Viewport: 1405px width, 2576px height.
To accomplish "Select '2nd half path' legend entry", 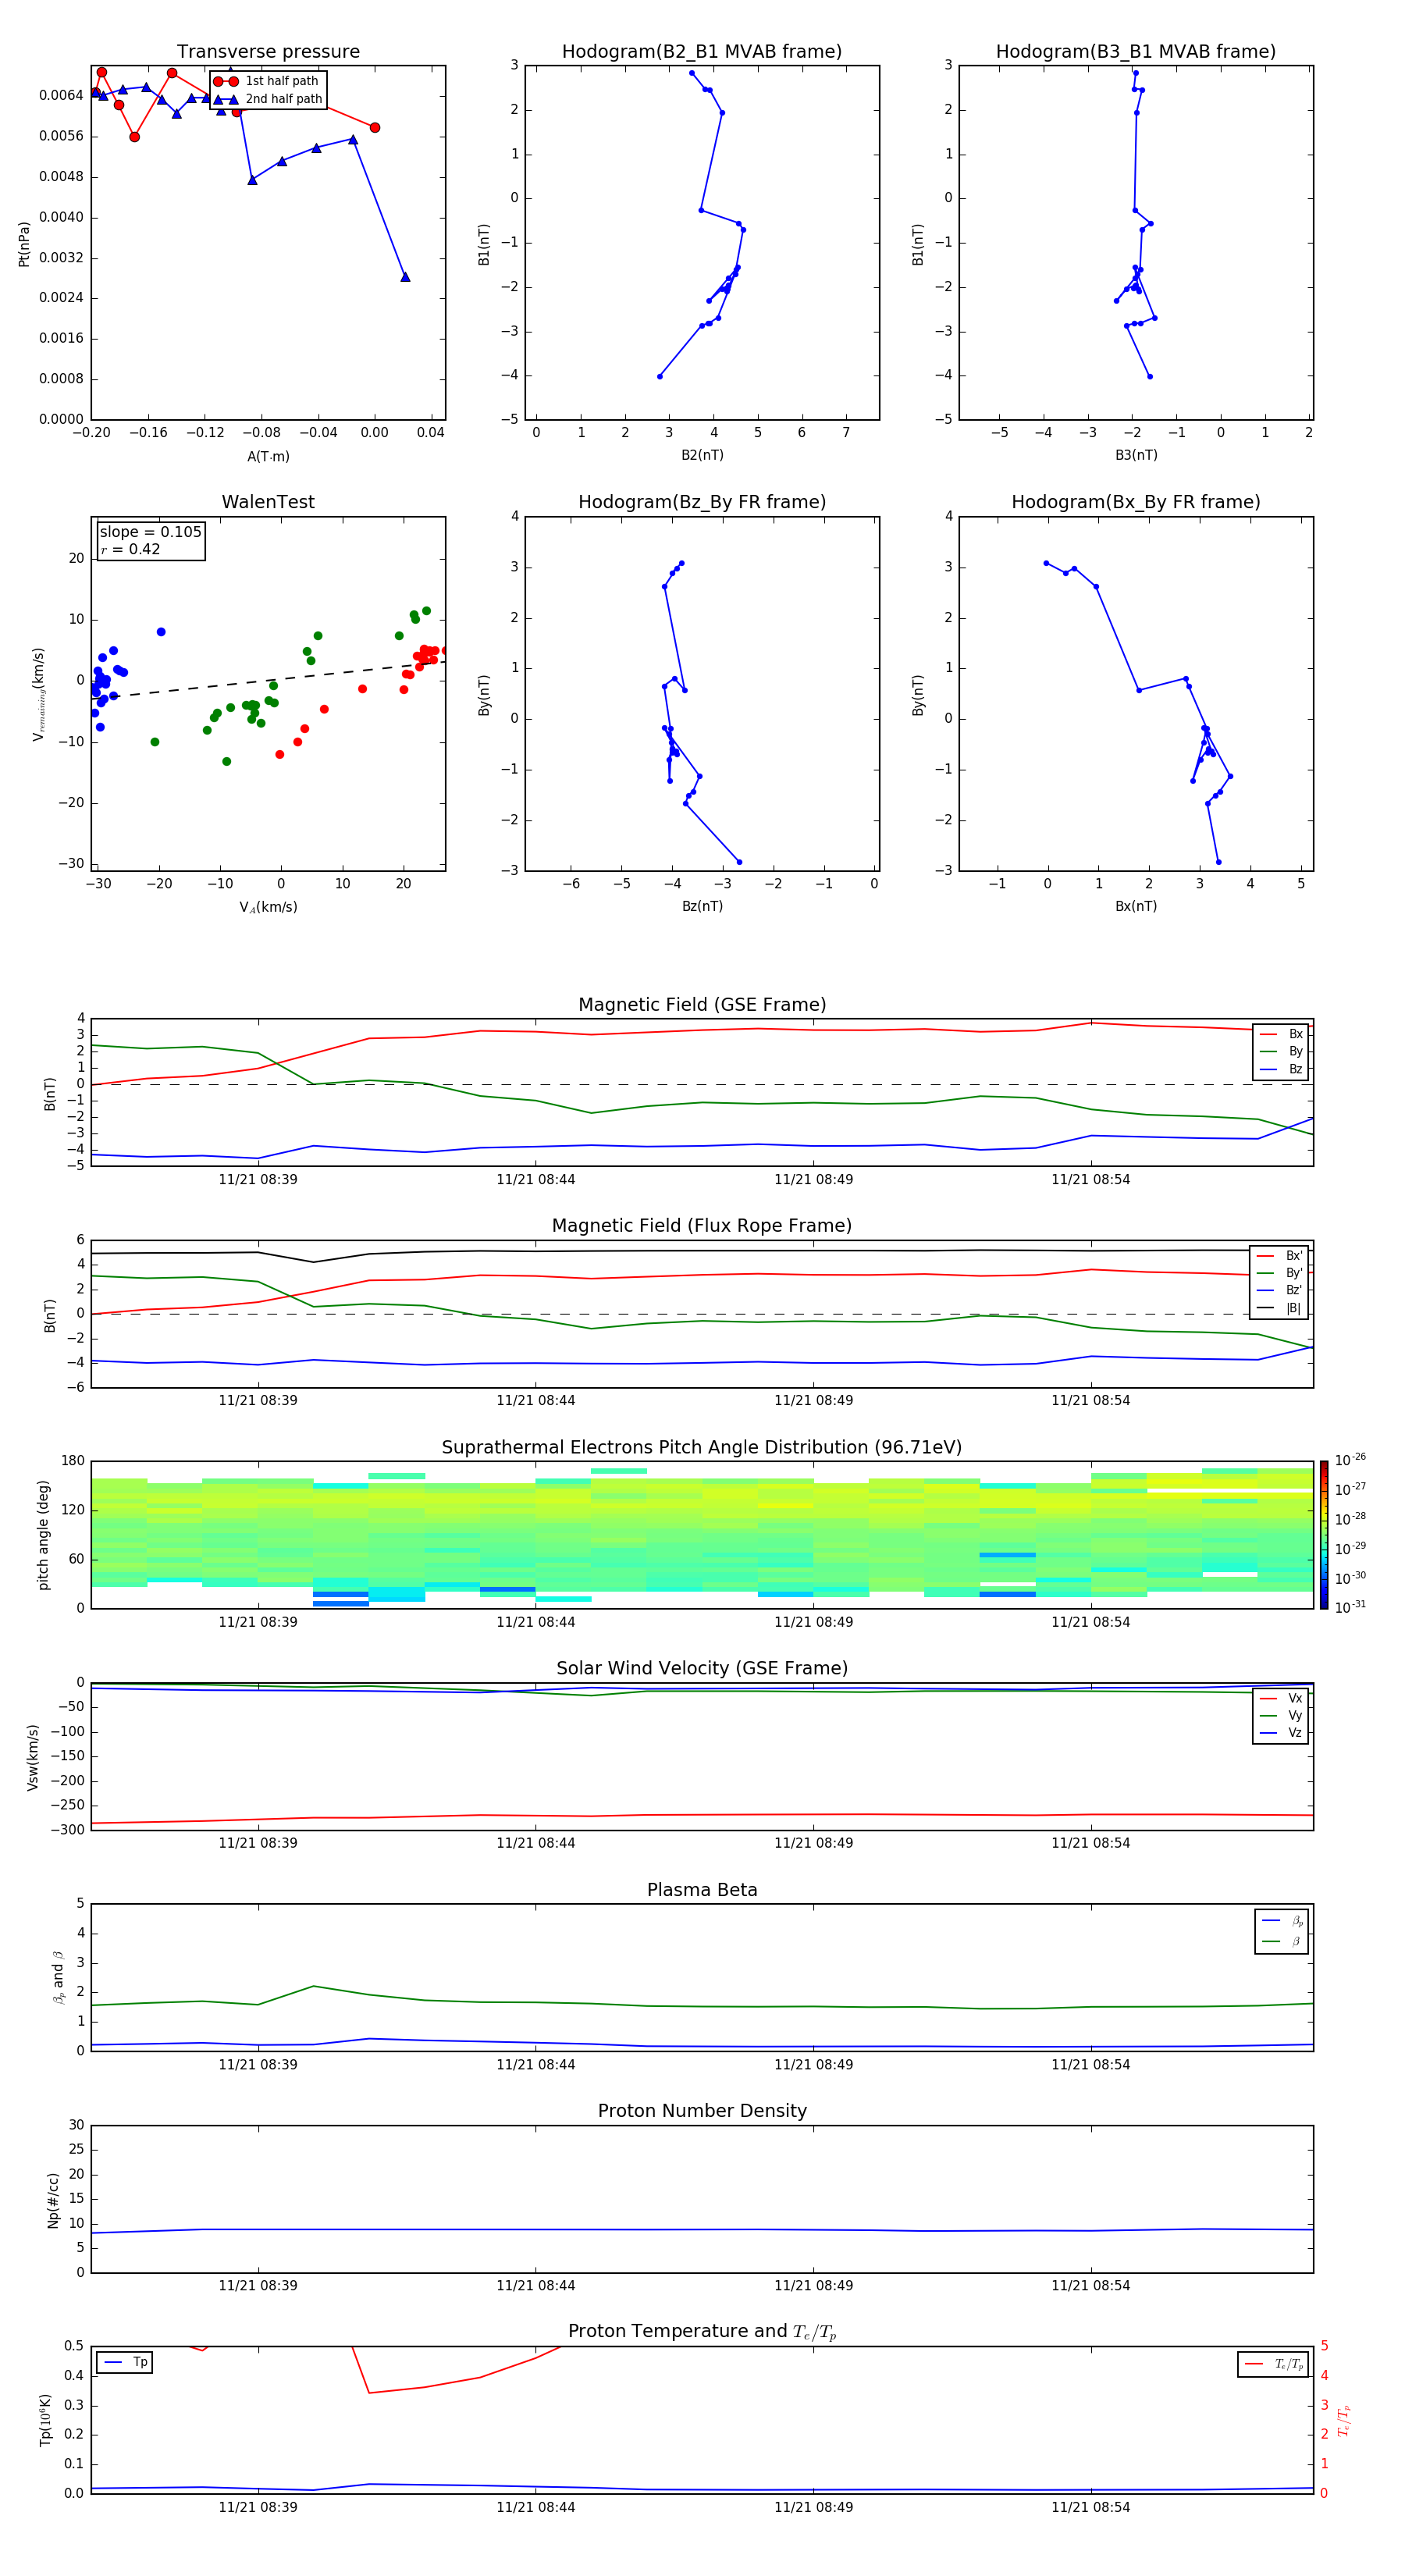I will click(268, 99).
